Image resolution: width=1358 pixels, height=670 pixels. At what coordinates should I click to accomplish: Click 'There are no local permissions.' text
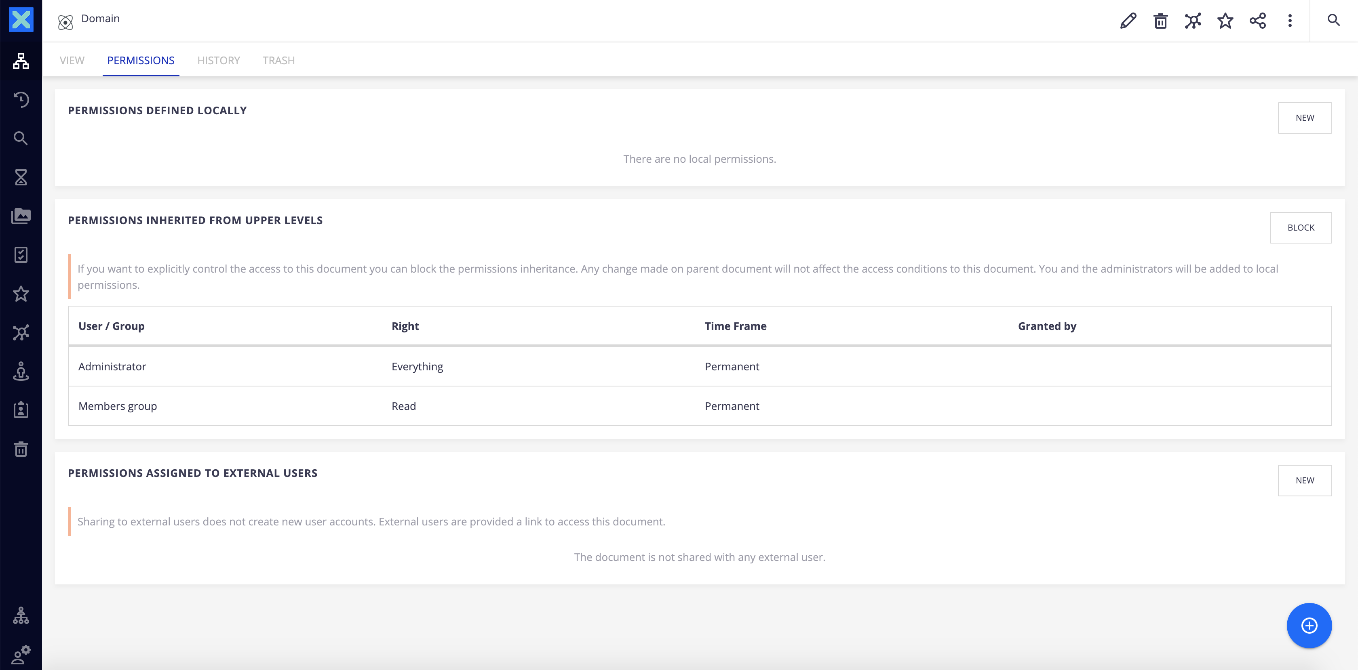(700, 159)
